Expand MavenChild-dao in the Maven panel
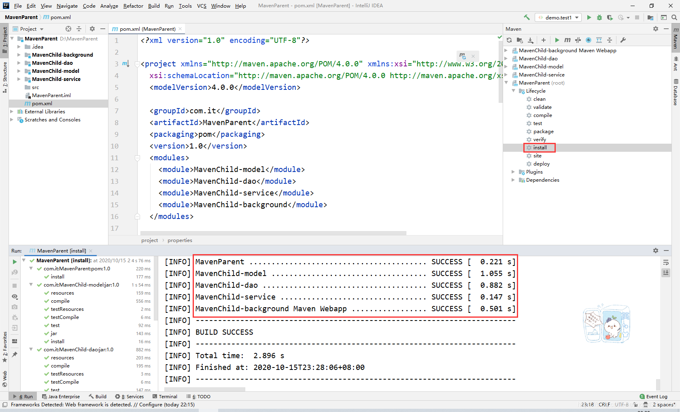Viewport: 680px width, 412px height. click(506, 58)
